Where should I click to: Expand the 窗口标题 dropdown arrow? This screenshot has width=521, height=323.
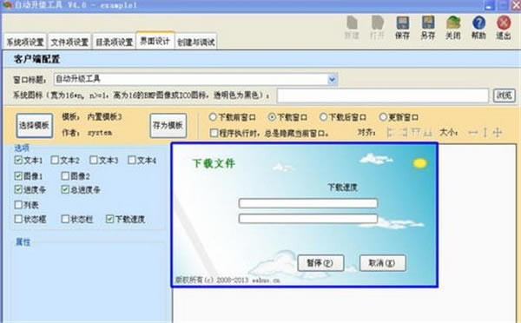[332, 79]
